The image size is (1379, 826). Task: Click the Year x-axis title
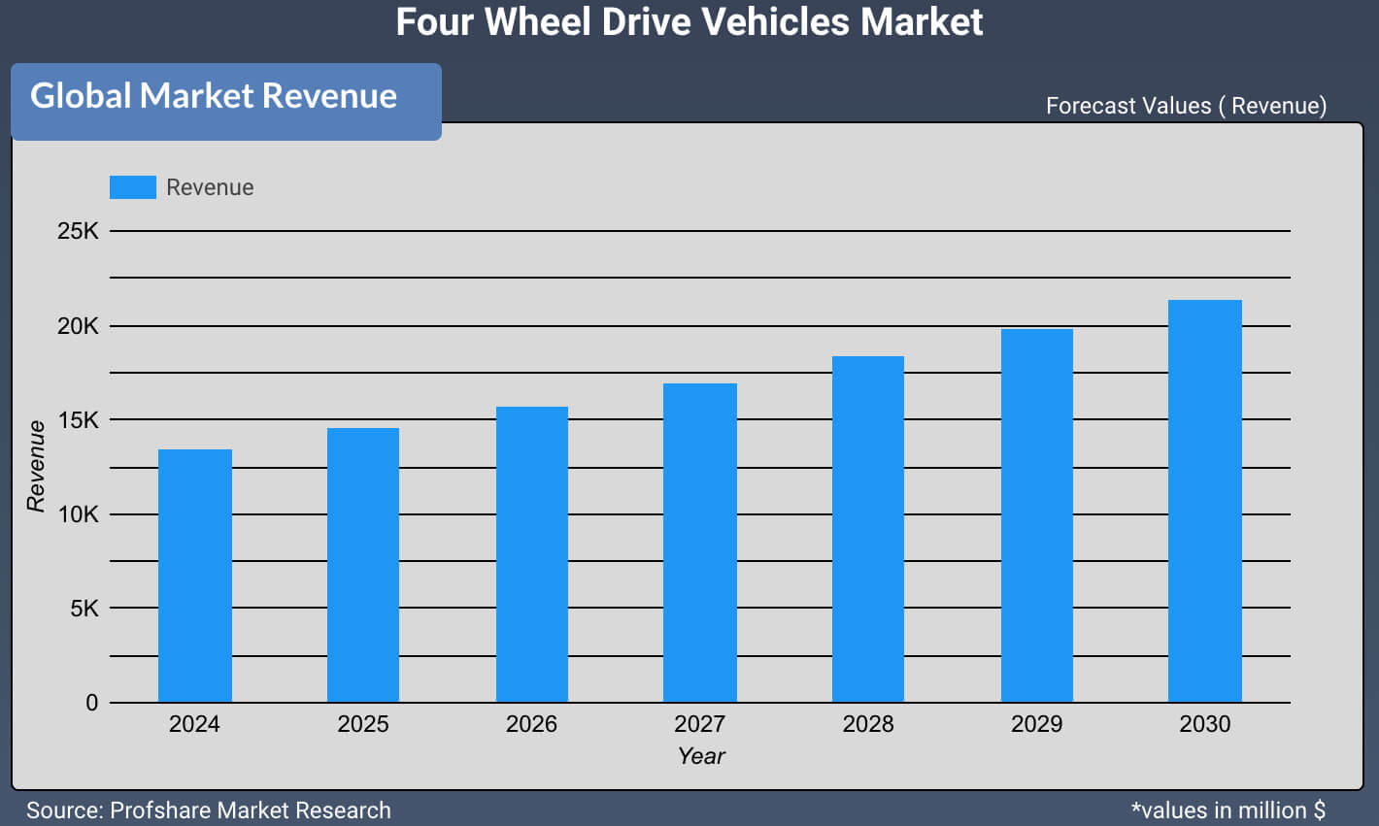point(701,756)
